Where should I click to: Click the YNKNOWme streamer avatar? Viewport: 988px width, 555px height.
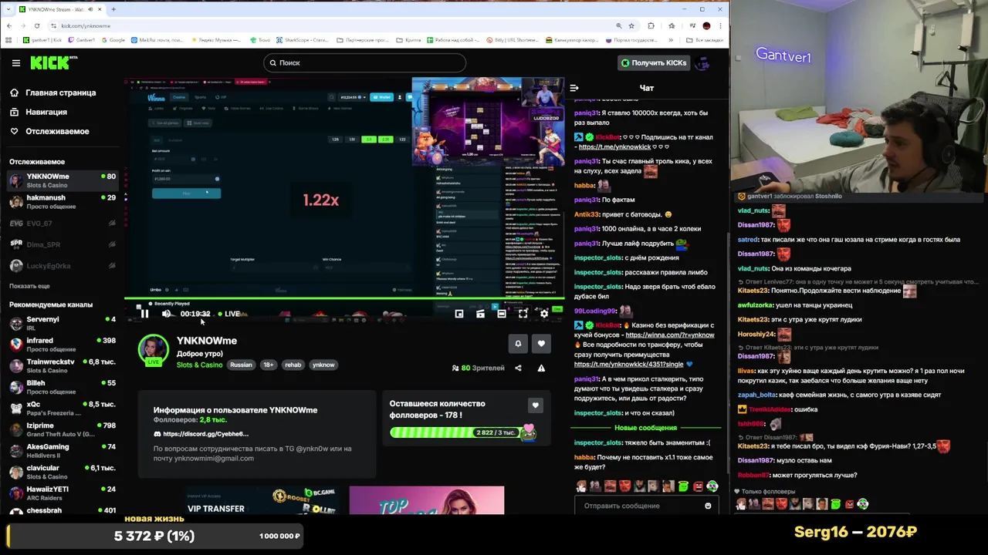point(153,349)
